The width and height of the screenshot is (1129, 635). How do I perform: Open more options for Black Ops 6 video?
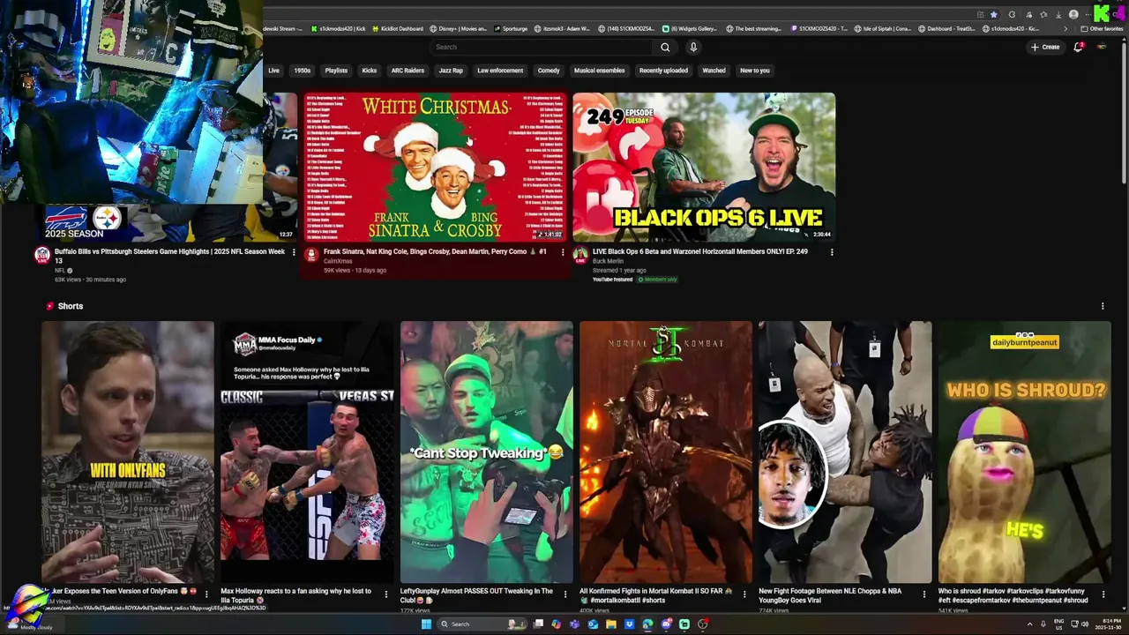tap(831, 252)
